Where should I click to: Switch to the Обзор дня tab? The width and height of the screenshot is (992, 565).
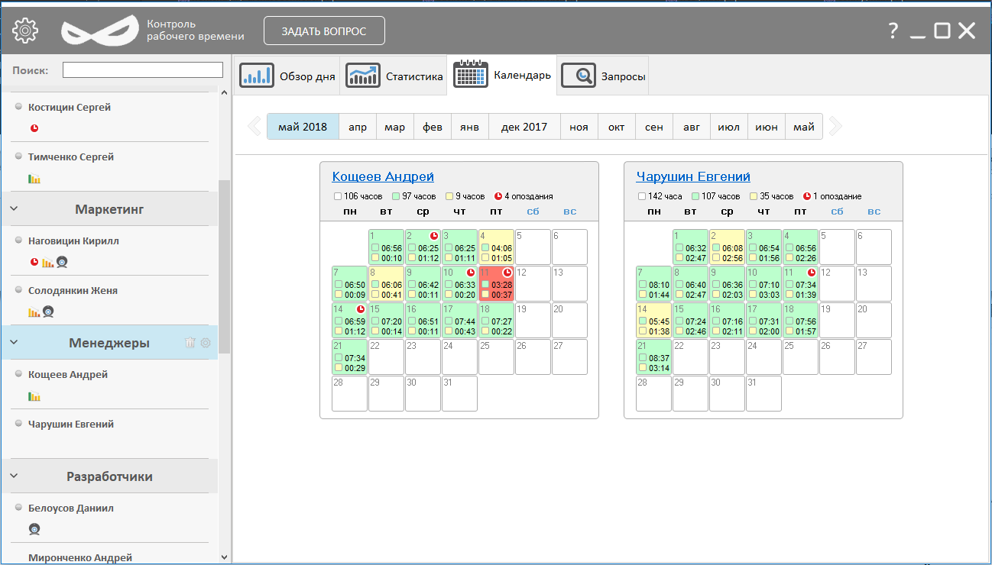coord(287,76)
